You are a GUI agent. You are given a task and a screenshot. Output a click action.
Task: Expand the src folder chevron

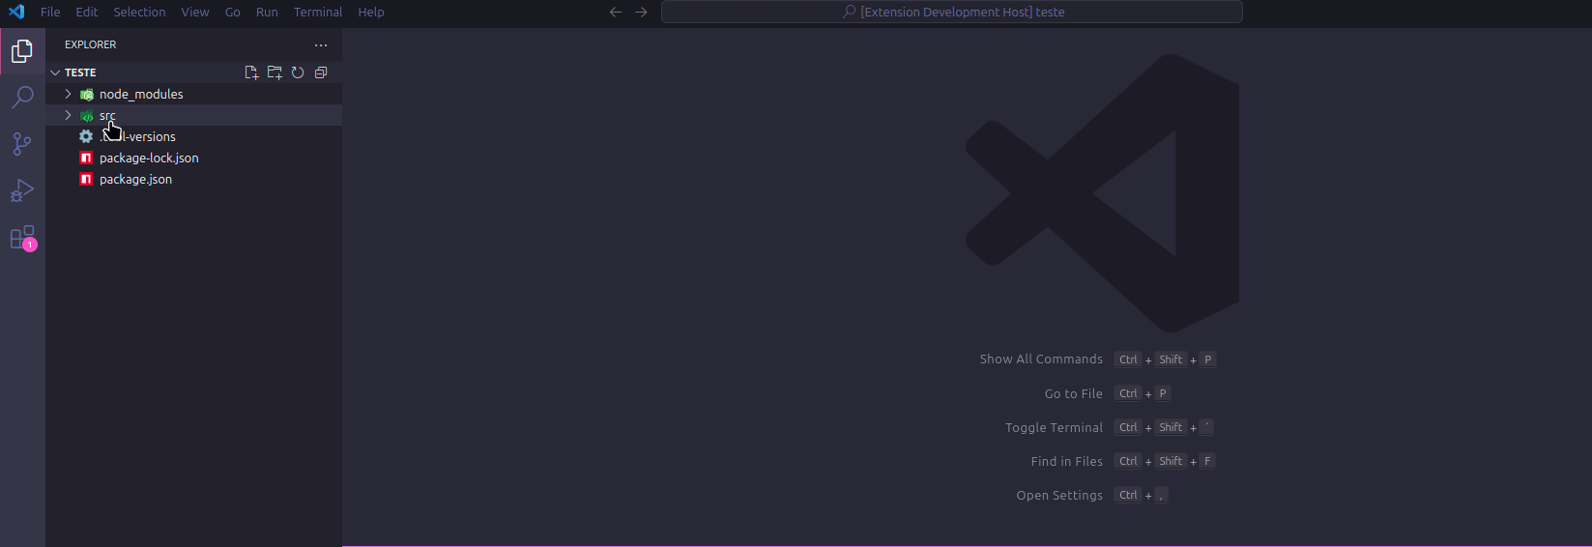68,115
